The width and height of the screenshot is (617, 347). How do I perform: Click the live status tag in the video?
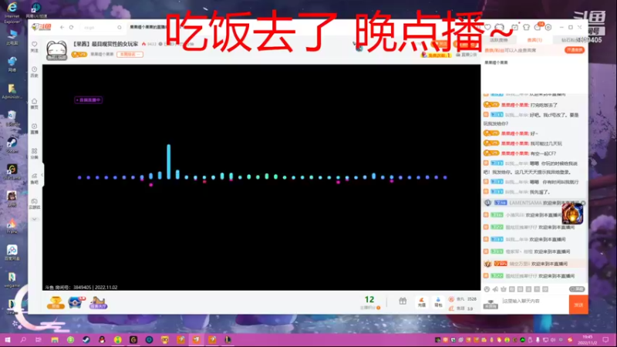[x=89, y=100]
